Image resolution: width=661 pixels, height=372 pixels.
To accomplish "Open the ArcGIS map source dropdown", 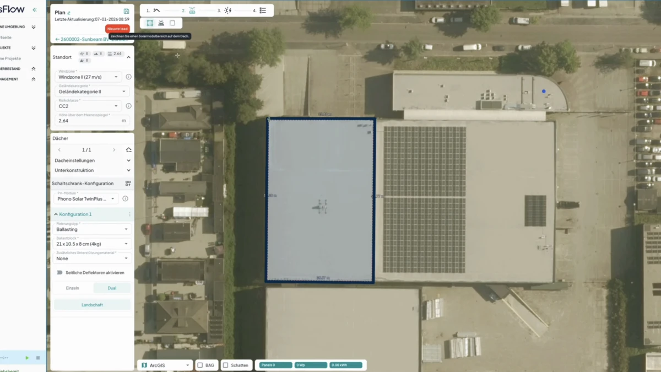I will tap(165, 365).
